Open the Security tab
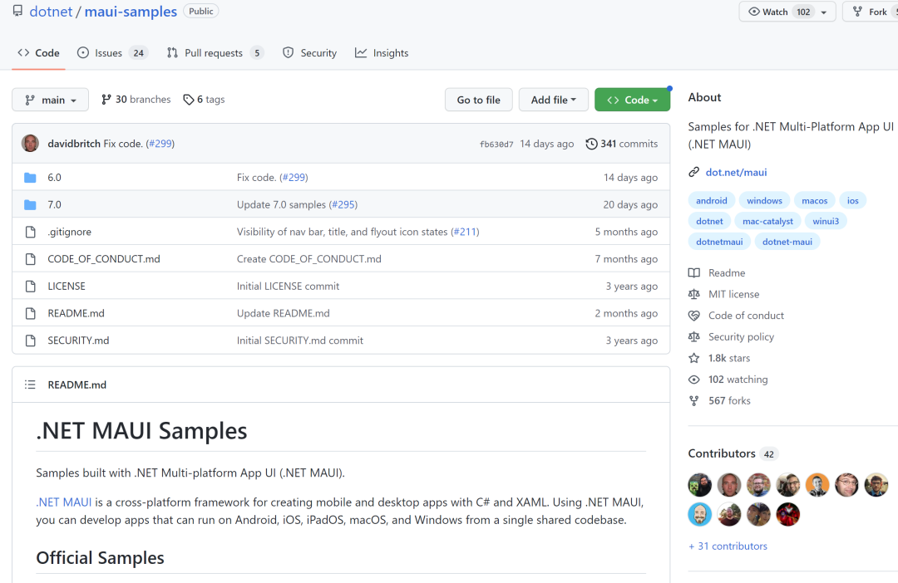Viewport: 898px width, 583px height. [x=310, y=52]
